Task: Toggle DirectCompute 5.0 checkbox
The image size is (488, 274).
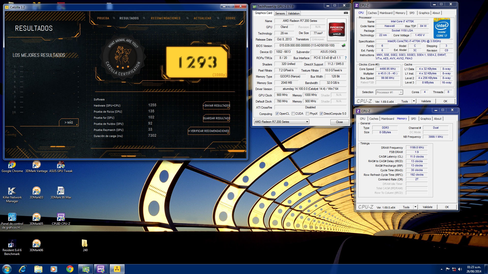Action: [321, 114]
